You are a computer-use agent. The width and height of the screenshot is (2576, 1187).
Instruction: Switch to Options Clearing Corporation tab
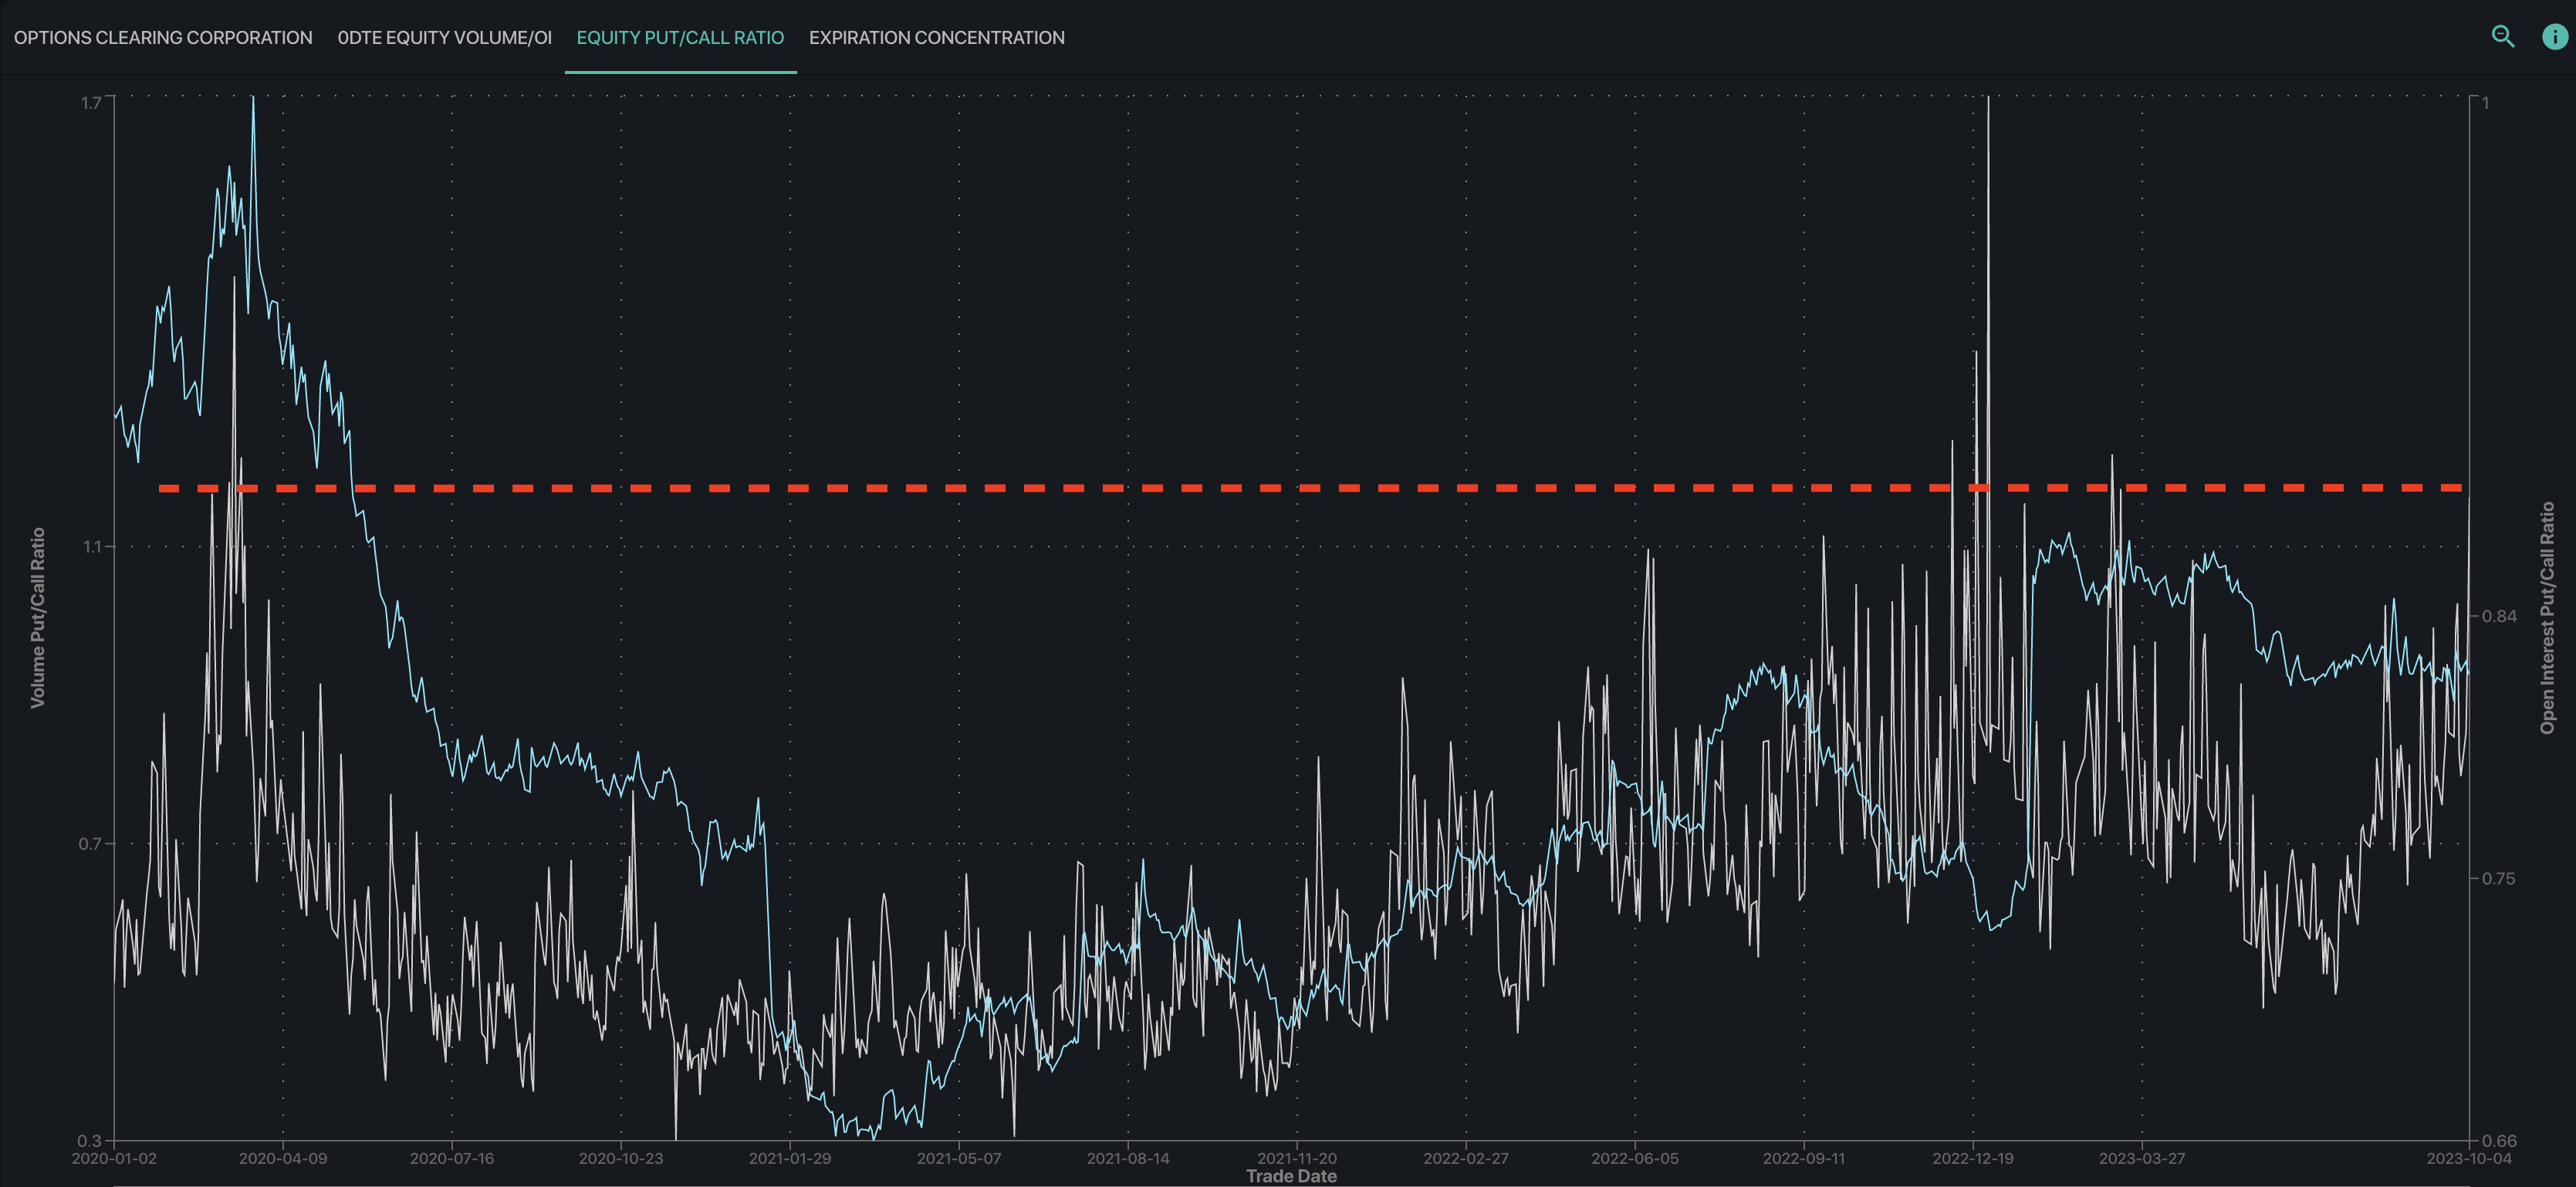(163, 38)
